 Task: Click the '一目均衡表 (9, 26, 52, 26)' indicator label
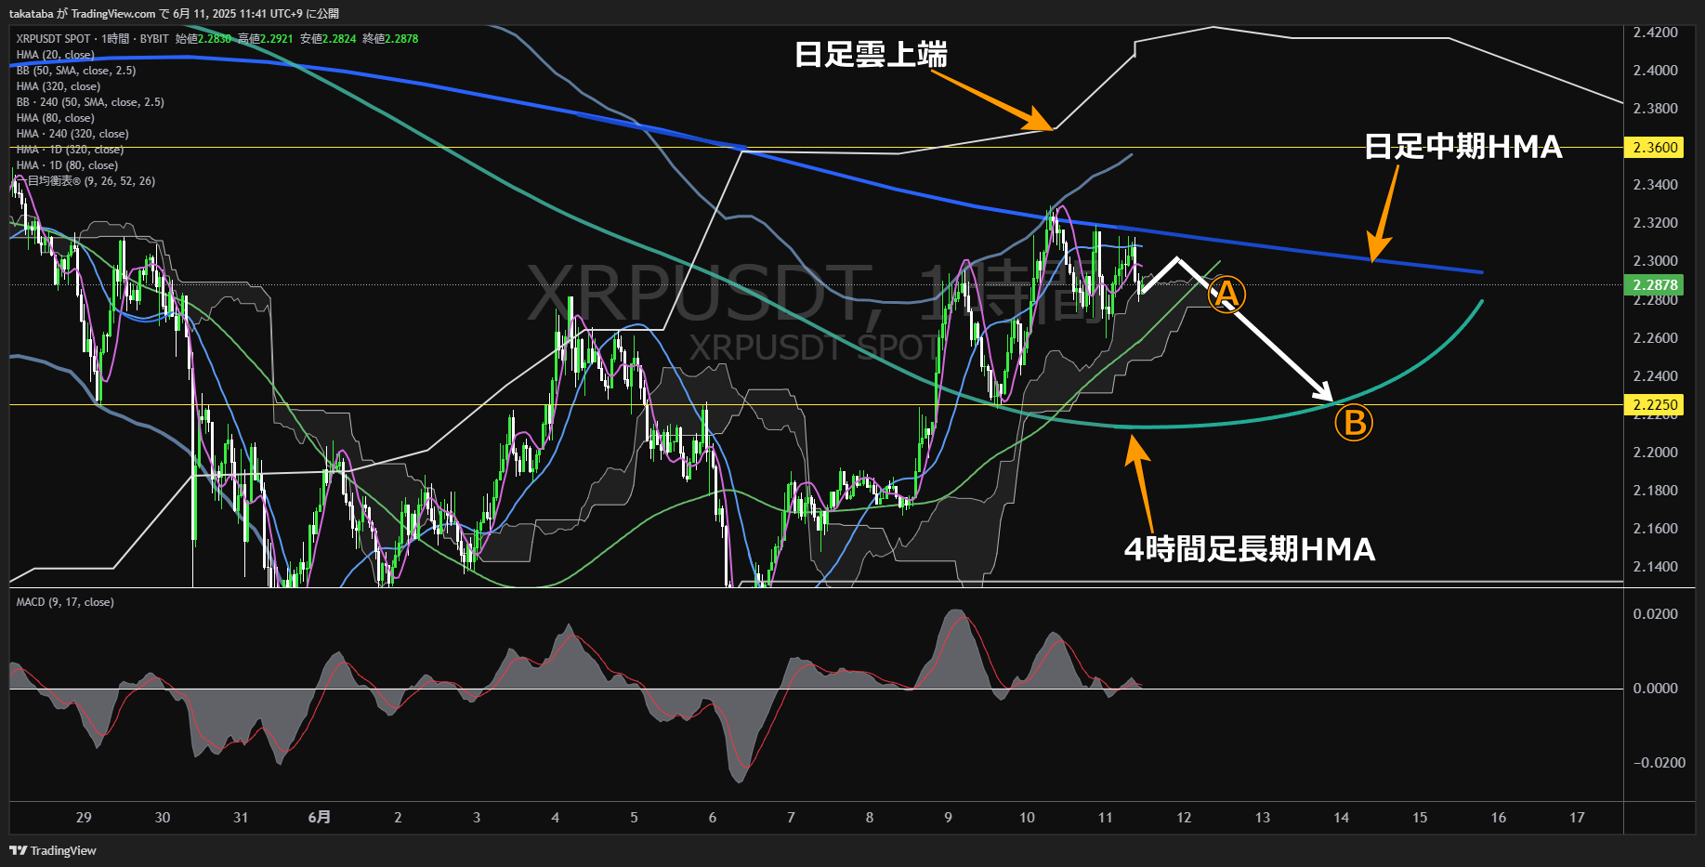coord(85,181)
